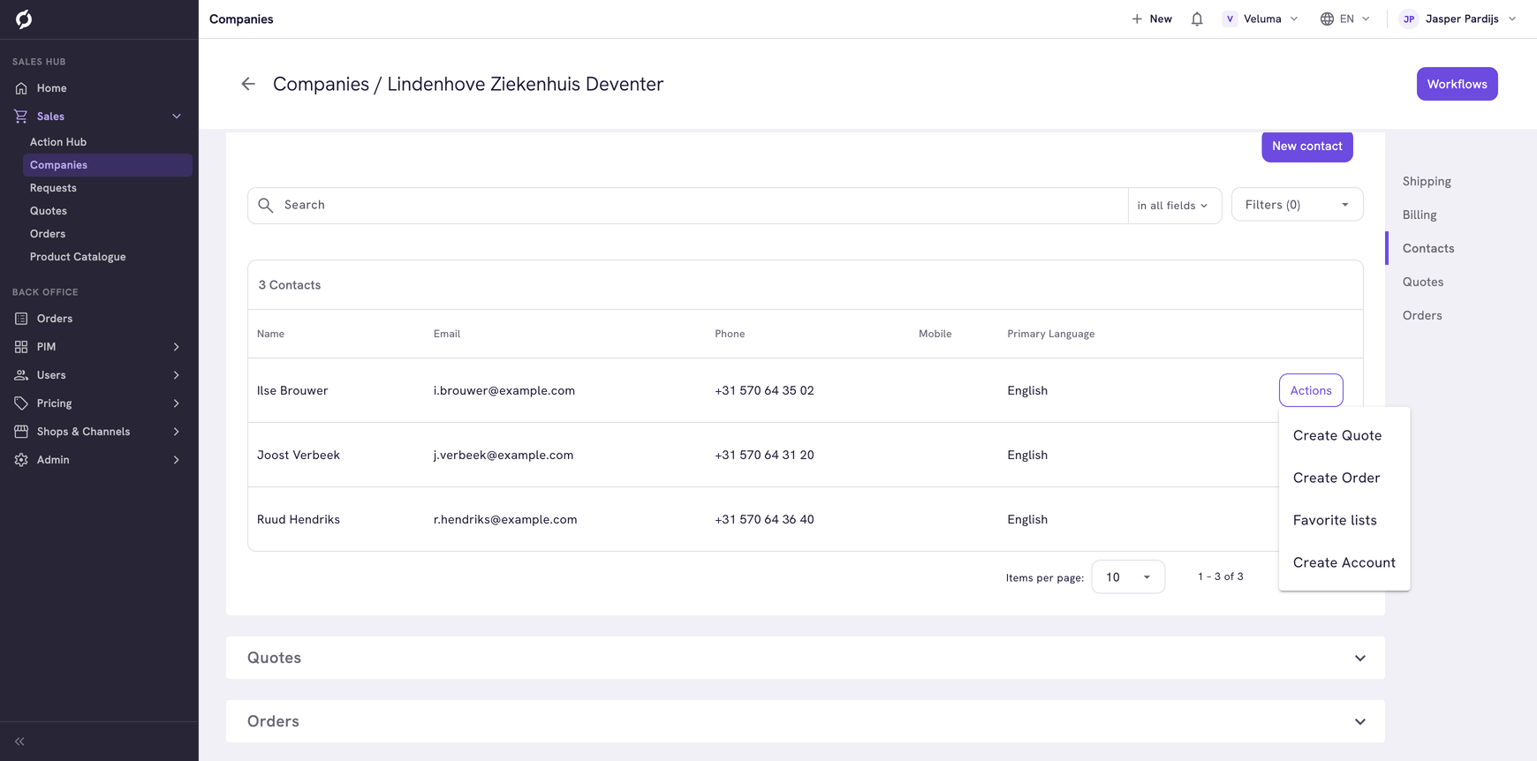Open Product Catalogue in sidebar
The image size is (1537, 761).
[107, 257]
